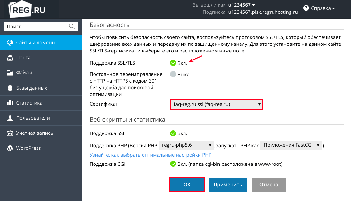Open the regru-php5.6 version dropdown
The image size is (351, 201).
tap(186, 145)
